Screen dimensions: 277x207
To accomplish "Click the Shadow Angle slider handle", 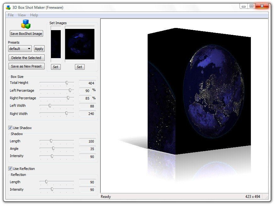I will tap(53, 149).
